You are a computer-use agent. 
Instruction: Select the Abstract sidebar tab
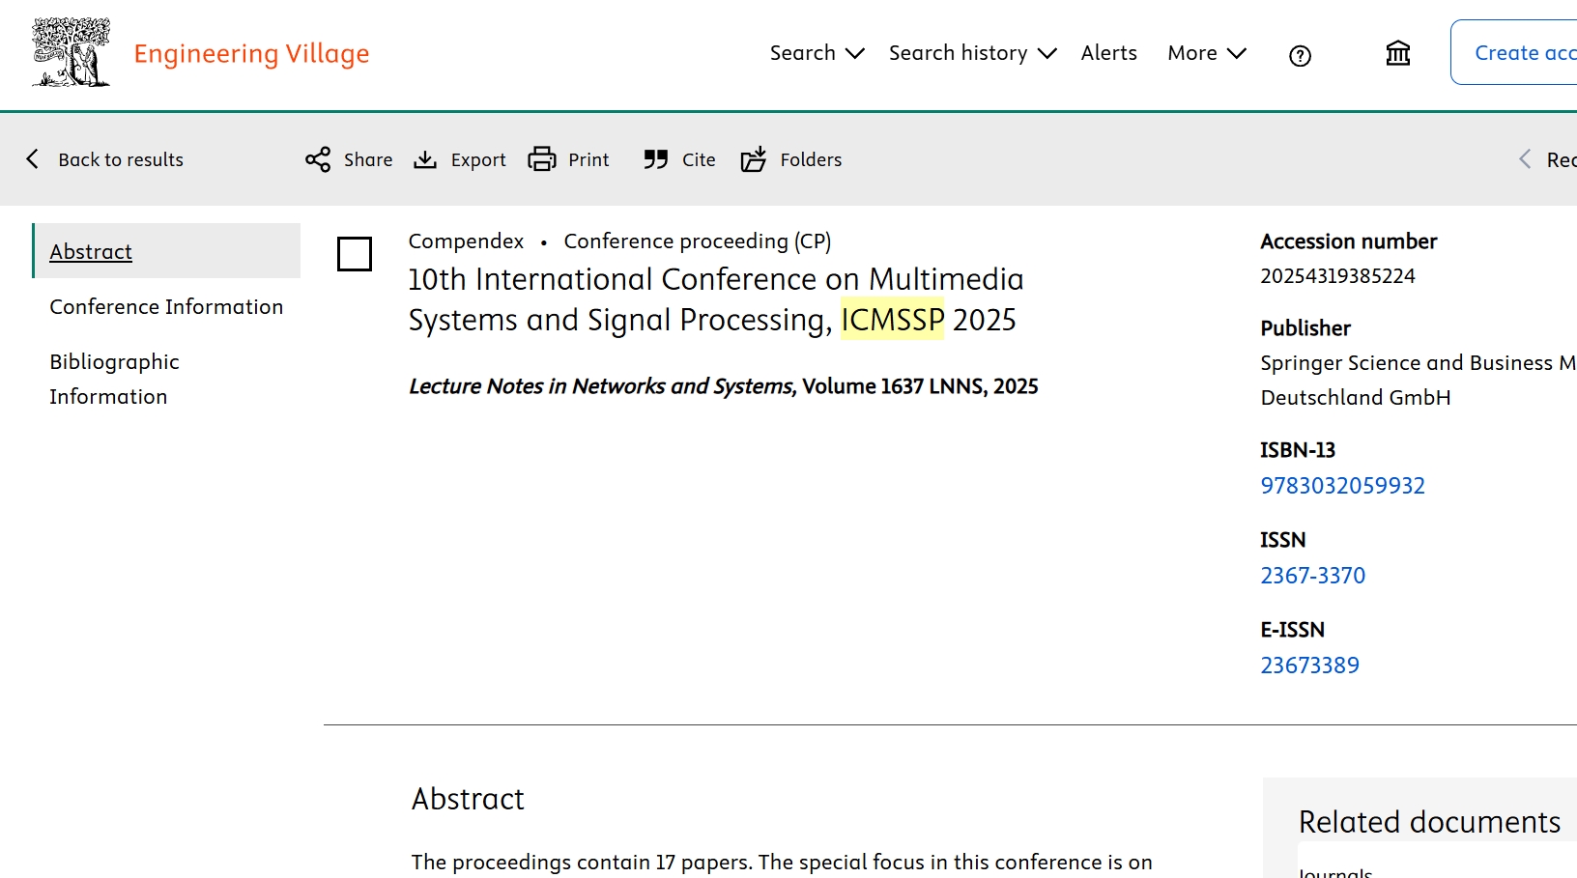click(x=91, y=252)
